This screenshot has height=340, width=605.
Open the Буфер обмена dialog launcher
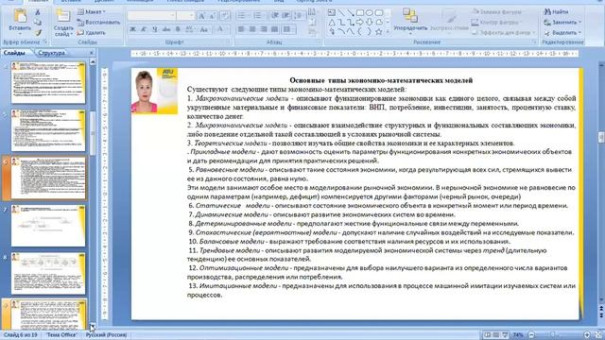point(45,42)
